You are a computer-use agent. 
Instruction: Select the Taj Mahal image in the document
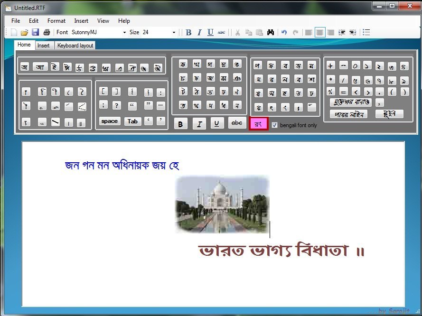[x=221, y=204]
